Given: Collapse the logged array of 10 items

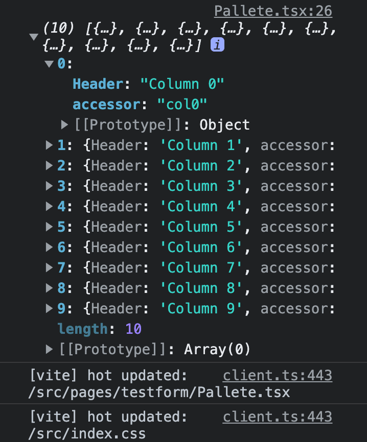Looking at the screenshot, I should click(34, 37).
